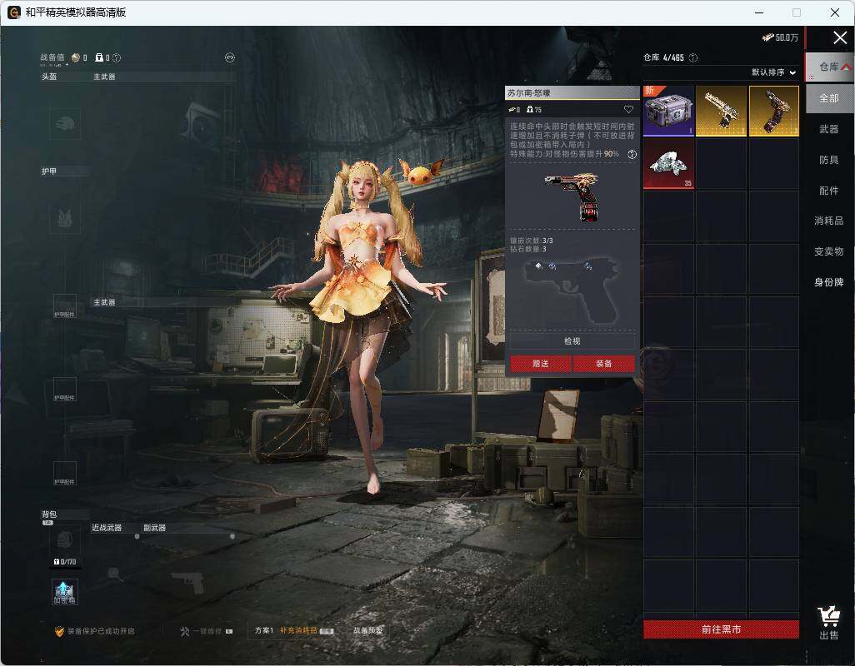Click the red 前往黑市 button
This screenshot has width=855, height=666.
click(721, 629)
